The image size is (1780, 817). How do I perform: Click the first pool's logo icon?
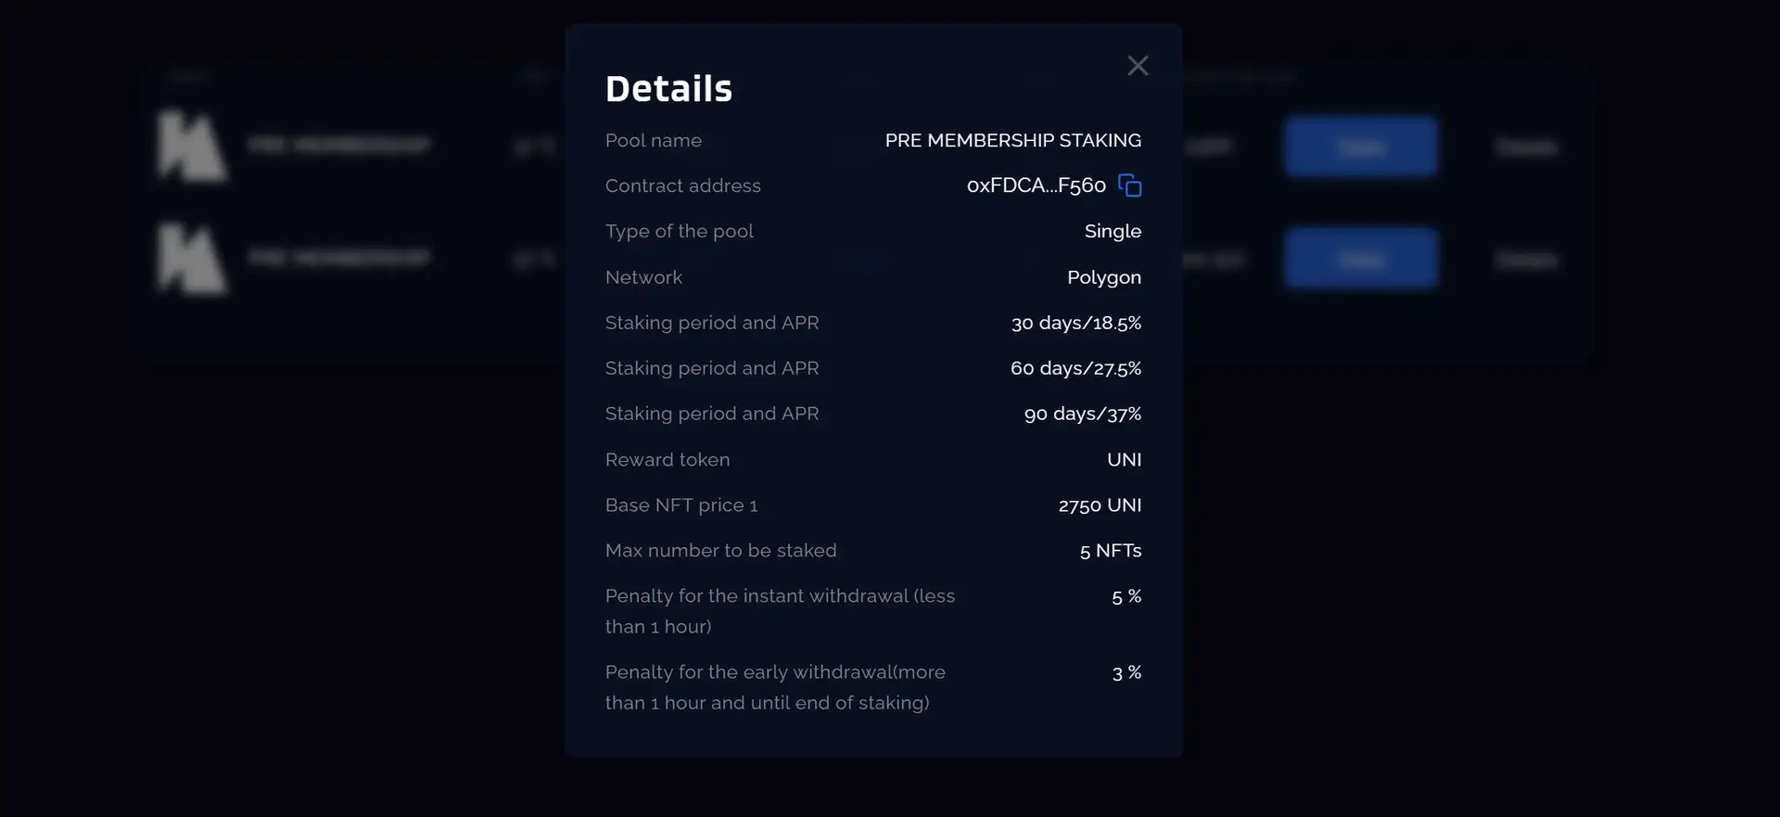coord(191,146)
